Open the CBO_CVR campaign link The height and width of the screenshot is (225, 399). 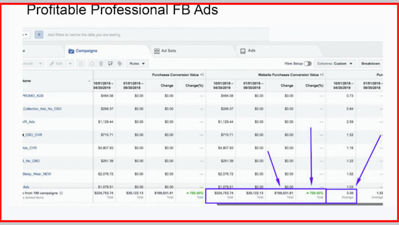[x=33, y=135]
